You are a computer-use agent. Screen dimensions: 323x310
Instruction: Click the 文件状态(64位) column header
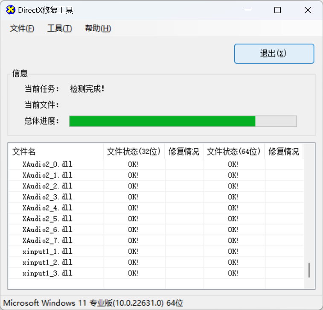[234, 152]
